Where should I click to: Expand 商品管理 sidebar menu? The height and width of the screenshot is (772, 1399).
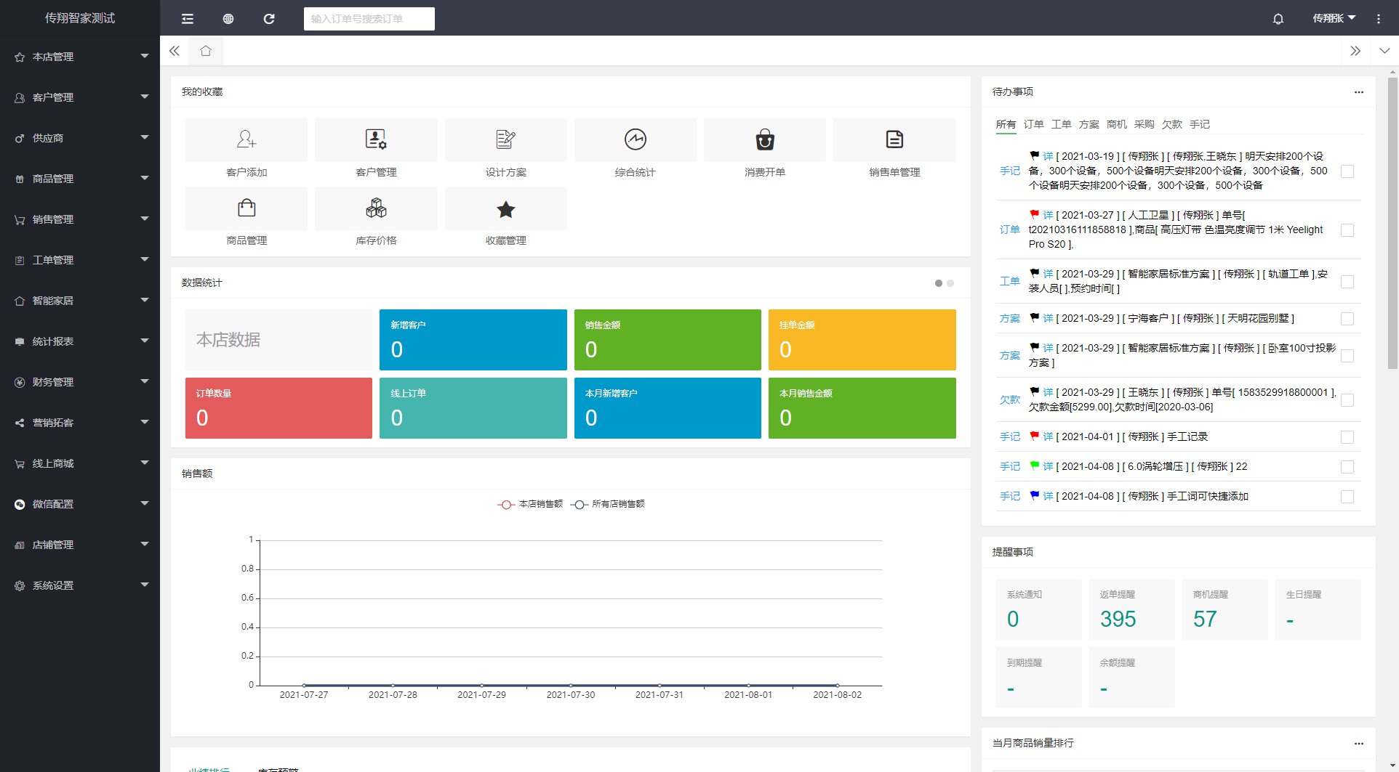(x=80, y=179)
